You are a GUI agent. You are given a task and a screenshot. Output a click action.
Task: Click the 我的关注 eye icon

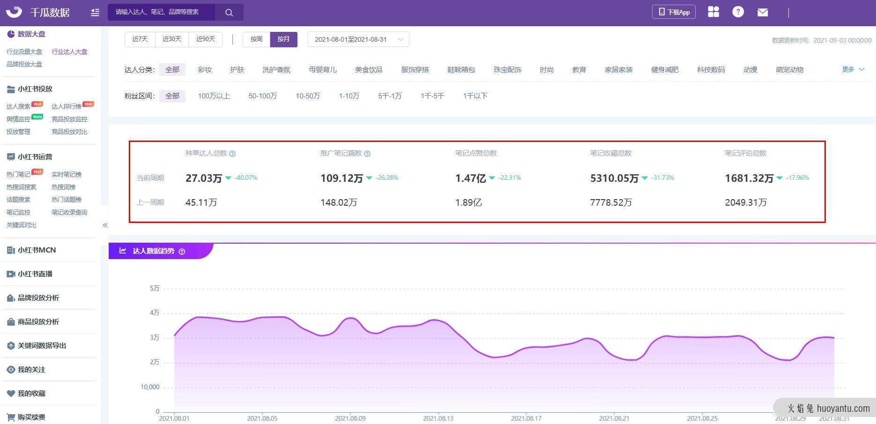coord(11,370)
